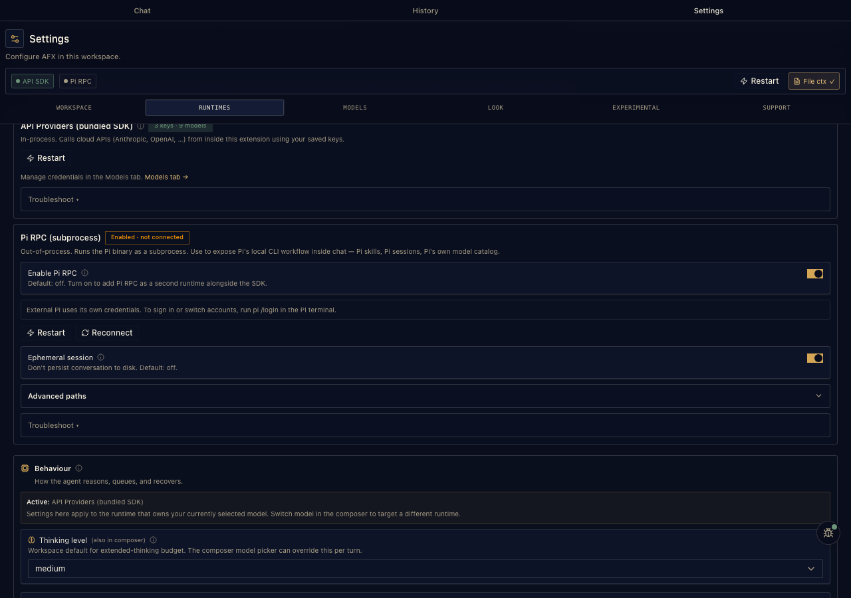Click info icon next to API Providers heading

click(140, 126)
